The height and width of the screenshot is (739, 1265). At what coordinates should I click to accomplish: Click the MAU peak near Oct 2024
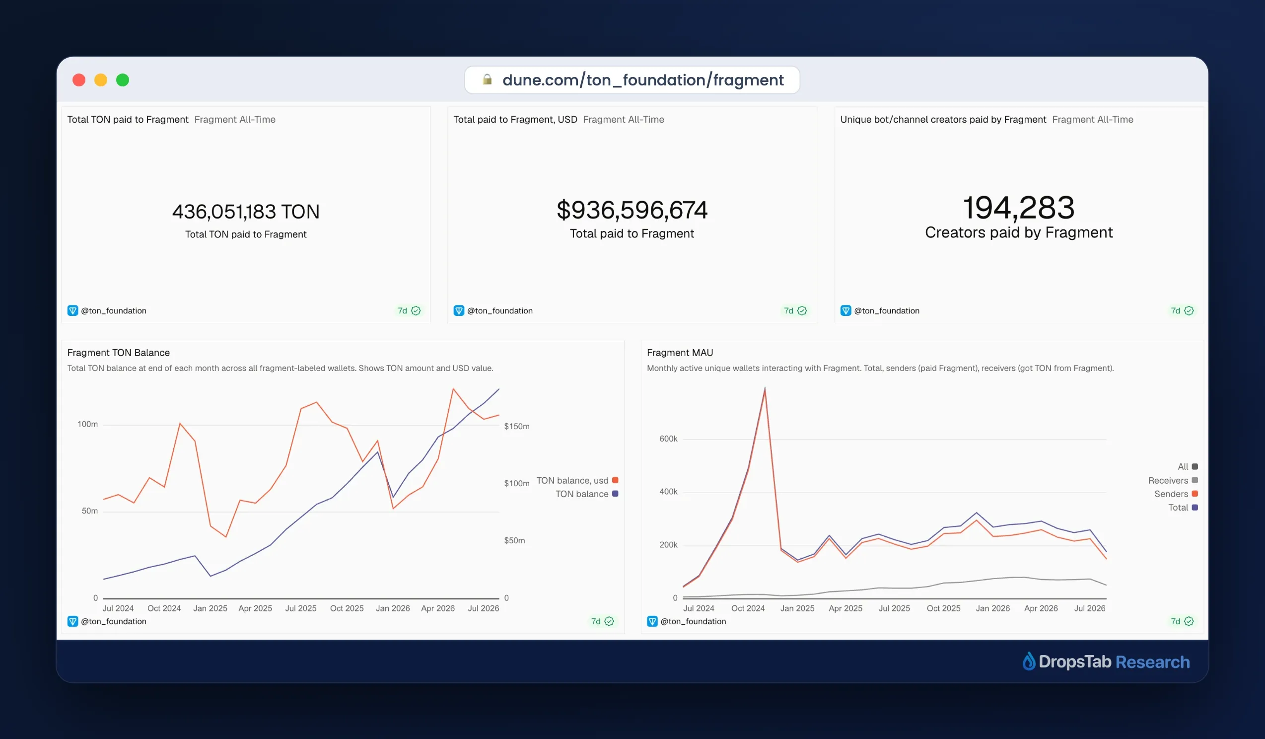(x=765, y=389)
